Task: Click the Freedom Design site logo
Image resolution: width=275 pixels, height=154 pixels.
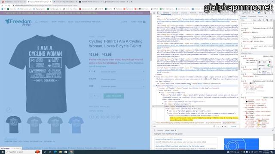Action: click(18, 22)
